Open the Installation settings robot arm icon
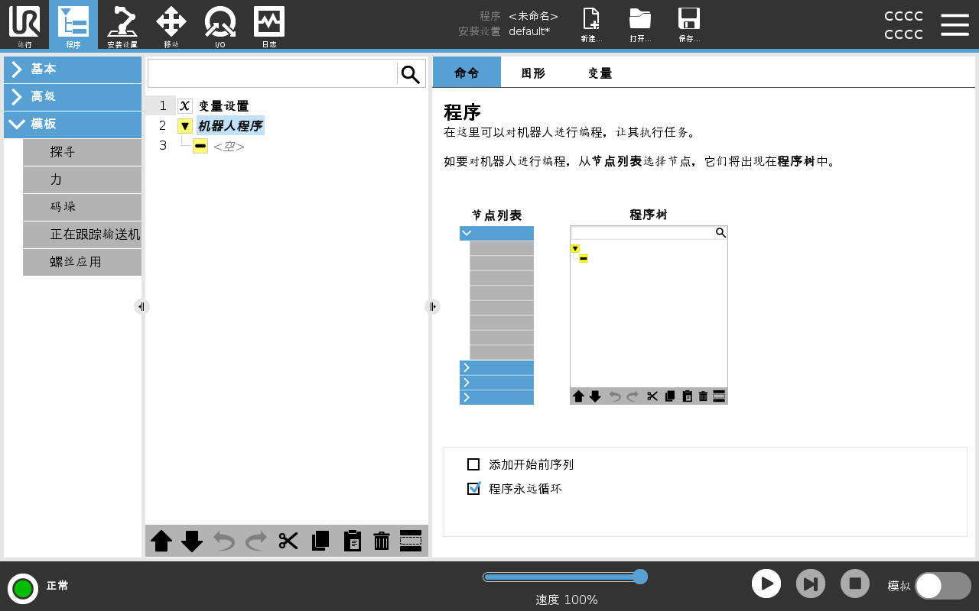The height and width of the screenshot is (611, 979). pyautogui.click(x=122, y=23)
